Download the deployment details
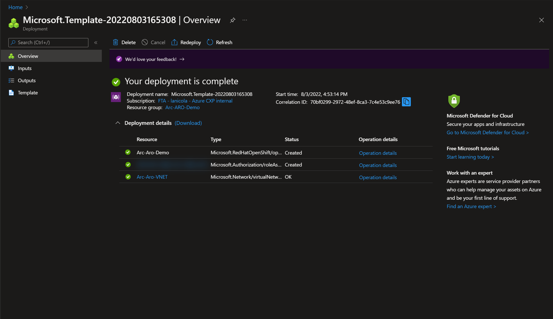 pyautogui.click(x=188, y=123)
